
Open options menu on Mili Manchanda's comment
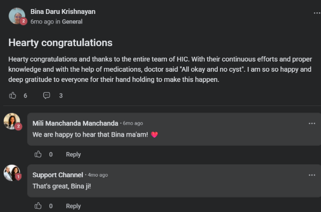[x=312, y=123]
